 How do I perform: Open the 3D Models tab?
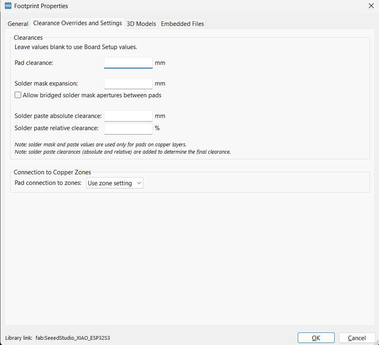[141, 24]
